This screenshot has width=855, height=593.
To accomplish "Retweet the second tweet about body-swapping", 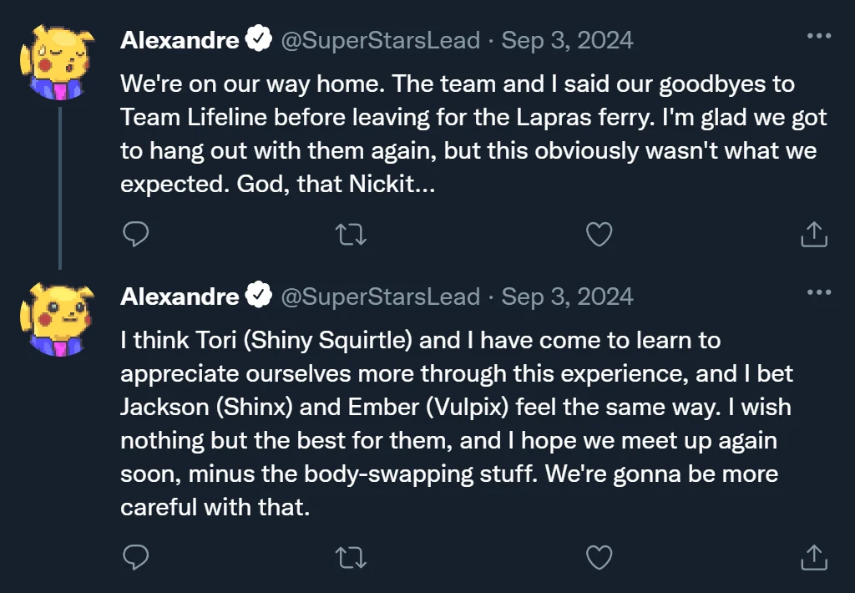I will [x=351, y=556].
